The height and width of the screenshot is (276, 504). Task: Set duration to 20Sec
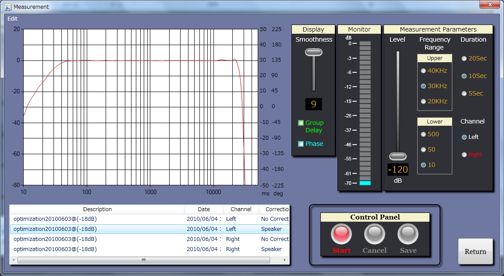click(464, 58)
